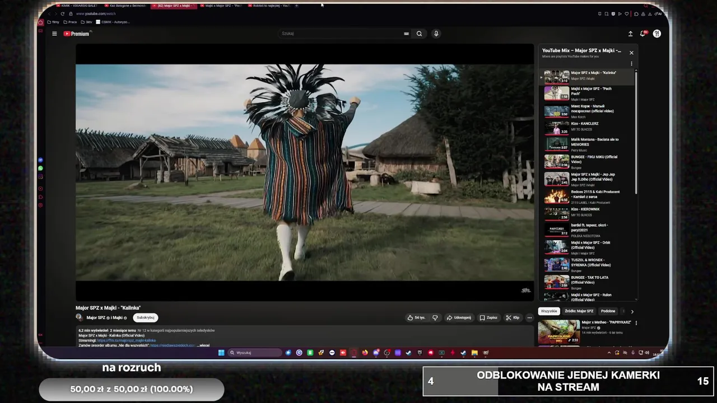
Task: Open Epic Games launcher from the taskbar
Action: [420, 353]
